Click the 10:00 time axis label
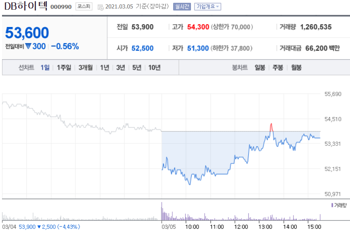This screenshot has height=234, width=350. 192,227
